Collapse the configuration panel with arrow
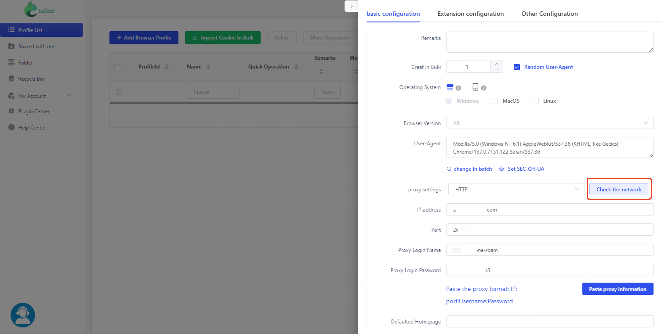 click(x=351, y=6)
